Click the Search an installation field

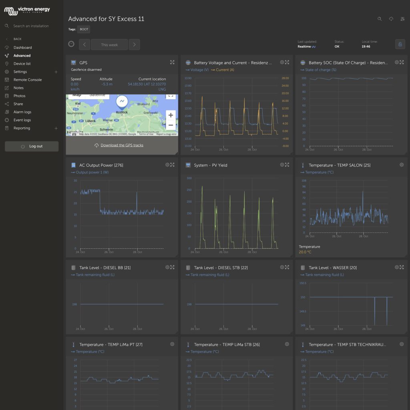(31, 26)
